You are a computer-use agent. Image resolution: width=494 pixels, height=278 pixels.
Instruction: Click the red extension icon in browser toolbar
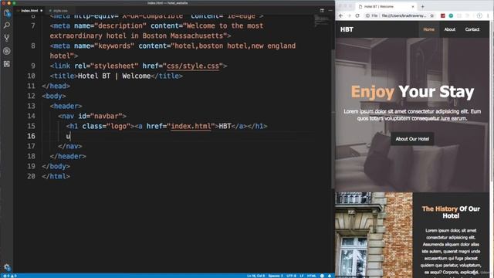tap(442, 15)
